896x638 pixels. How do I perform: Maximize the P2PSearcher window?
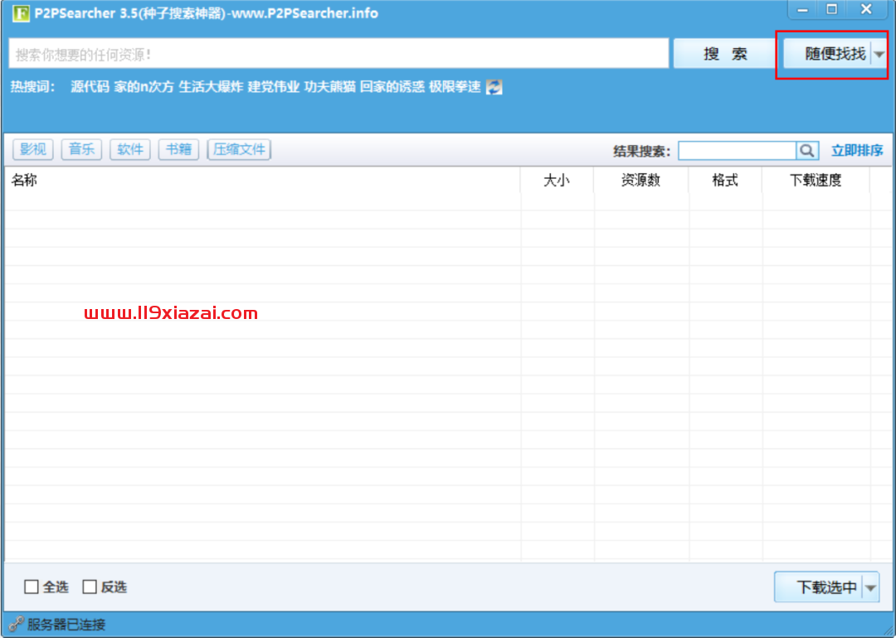[832, 10]
